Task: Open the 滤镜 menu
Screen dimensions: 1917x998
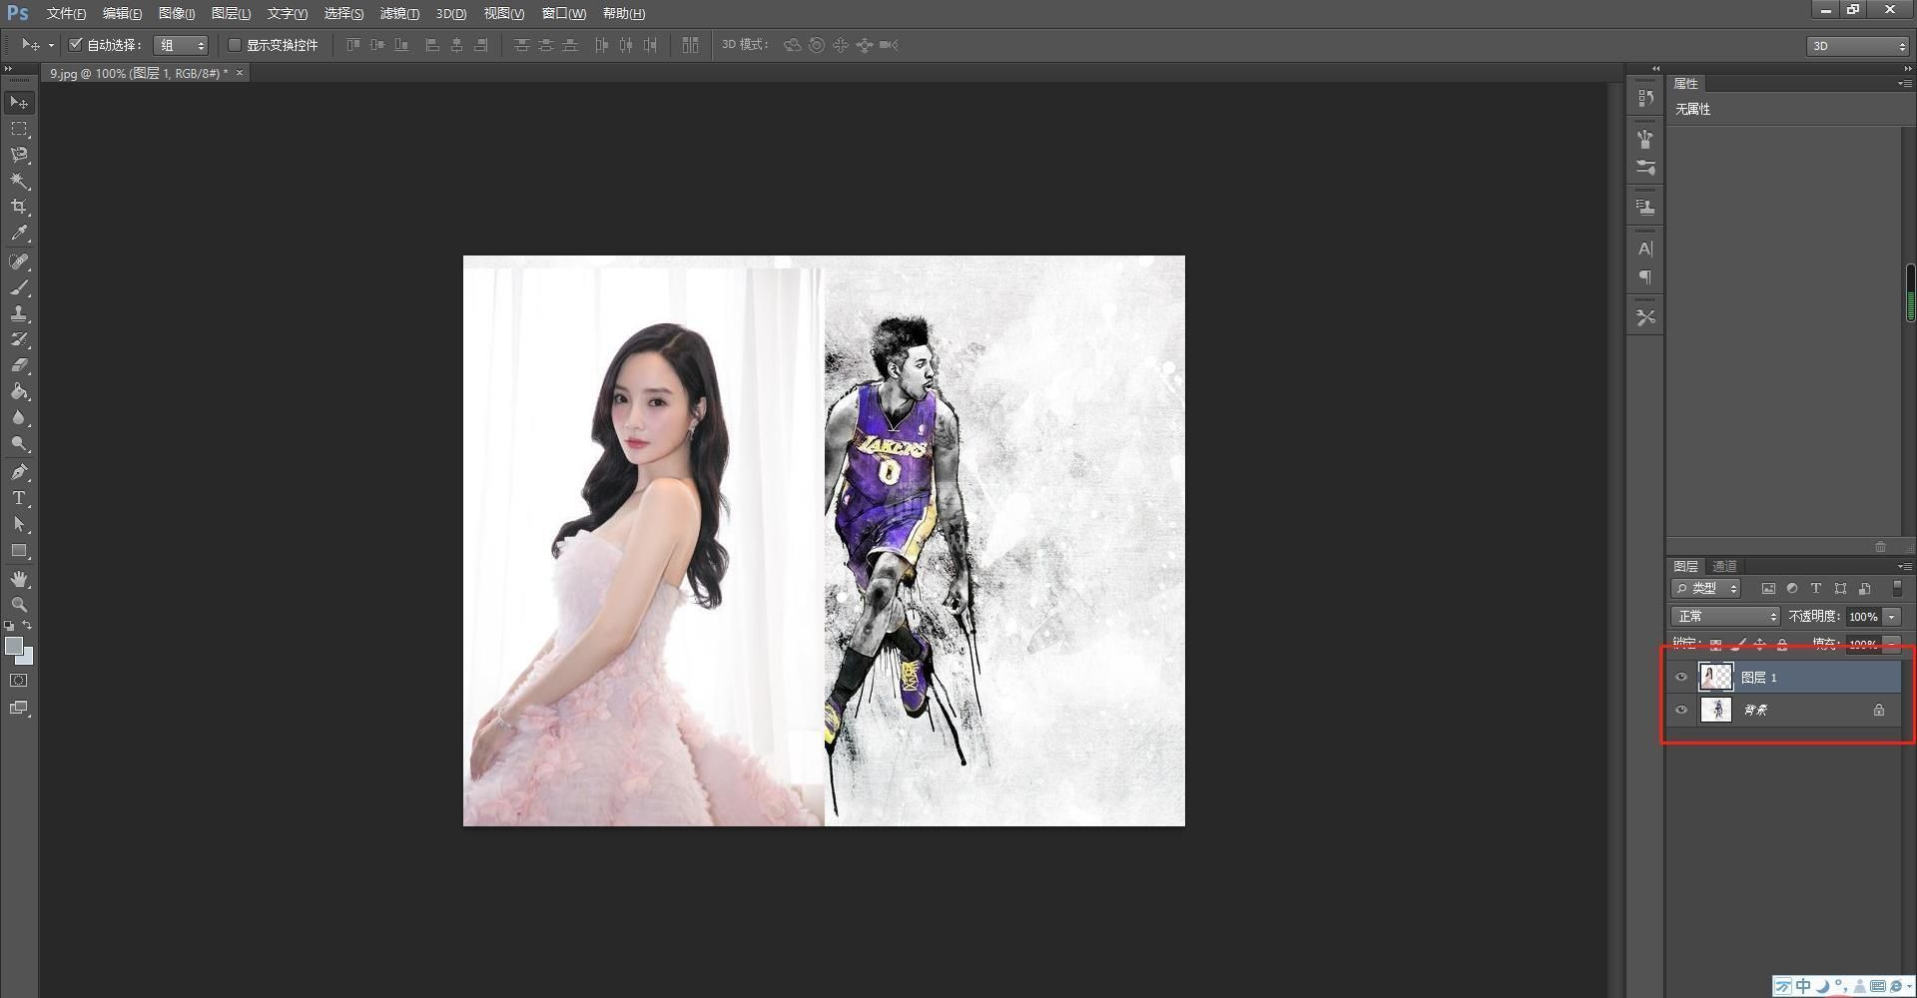Action: tap(399, 13)
